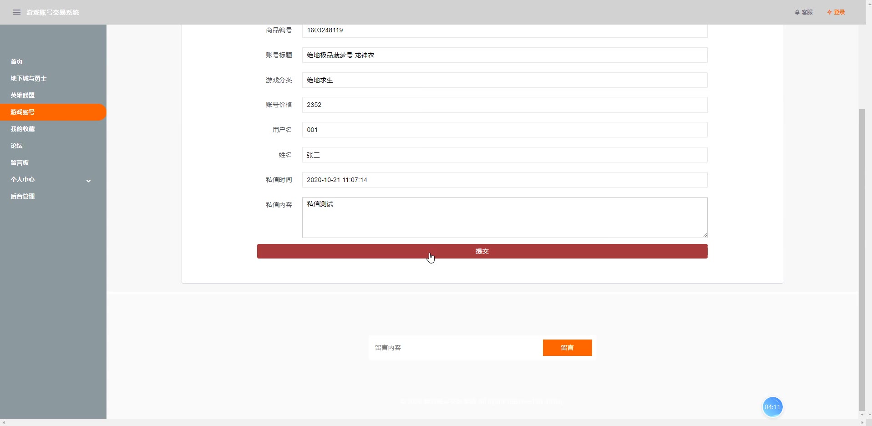Toggle the hamburger menu icon
Image resolution: width=872 pixels, height=426 pixels.
16,12
